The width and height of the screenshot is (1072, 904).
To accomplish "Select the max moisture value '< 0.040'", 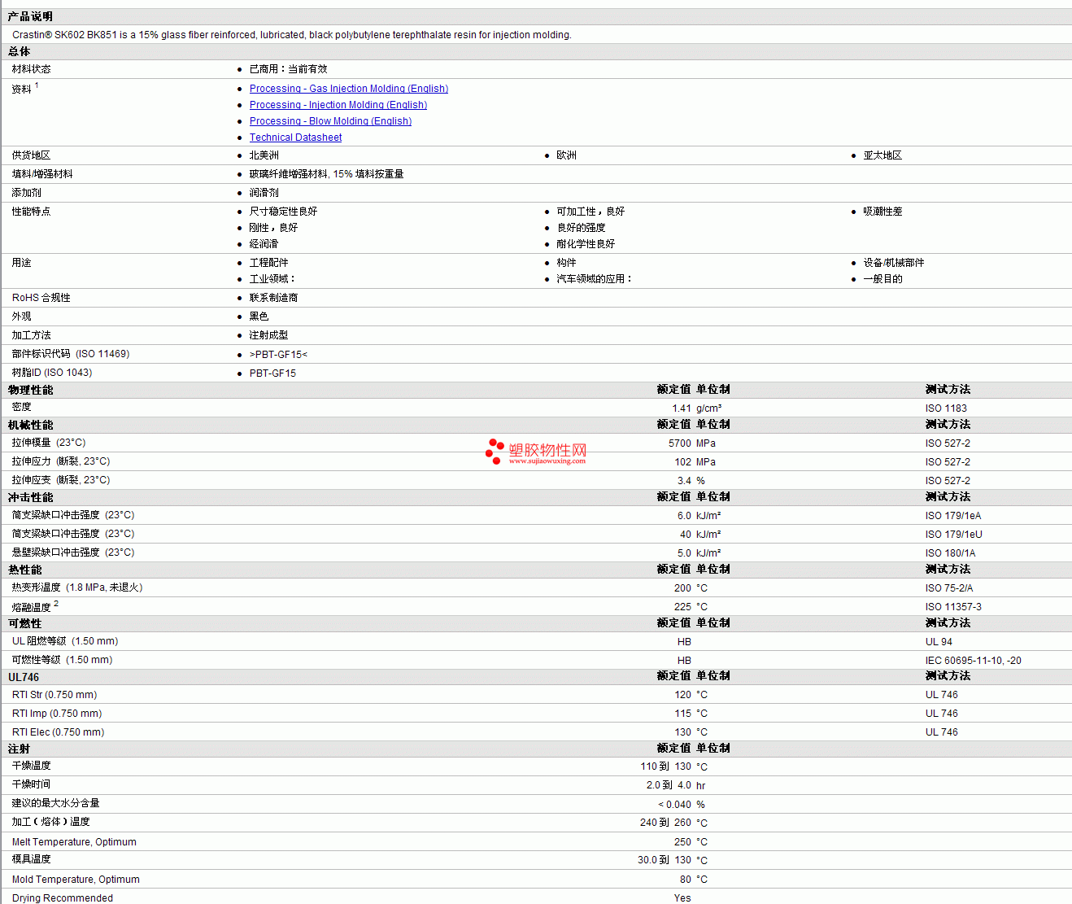I will [x=675, y=805].
